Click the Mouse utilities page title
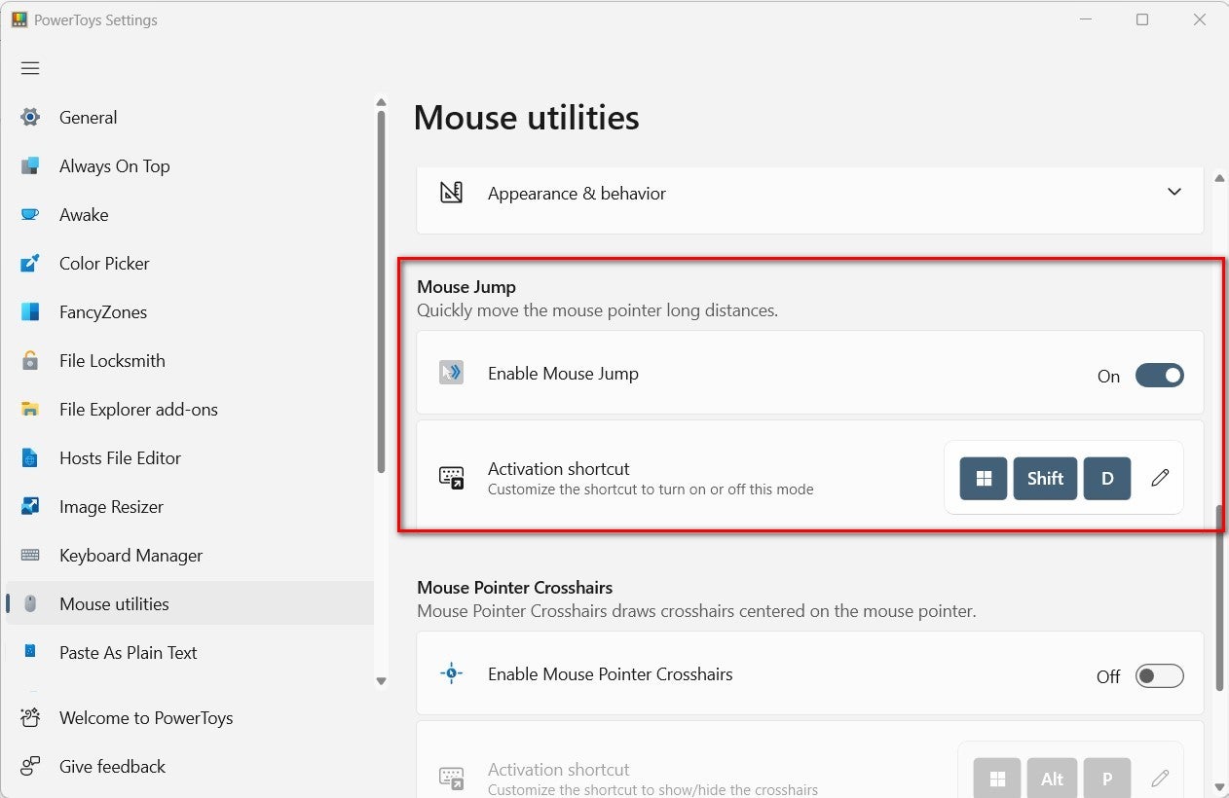Screen dimensions: 1229x798 (x=526, y=118)
